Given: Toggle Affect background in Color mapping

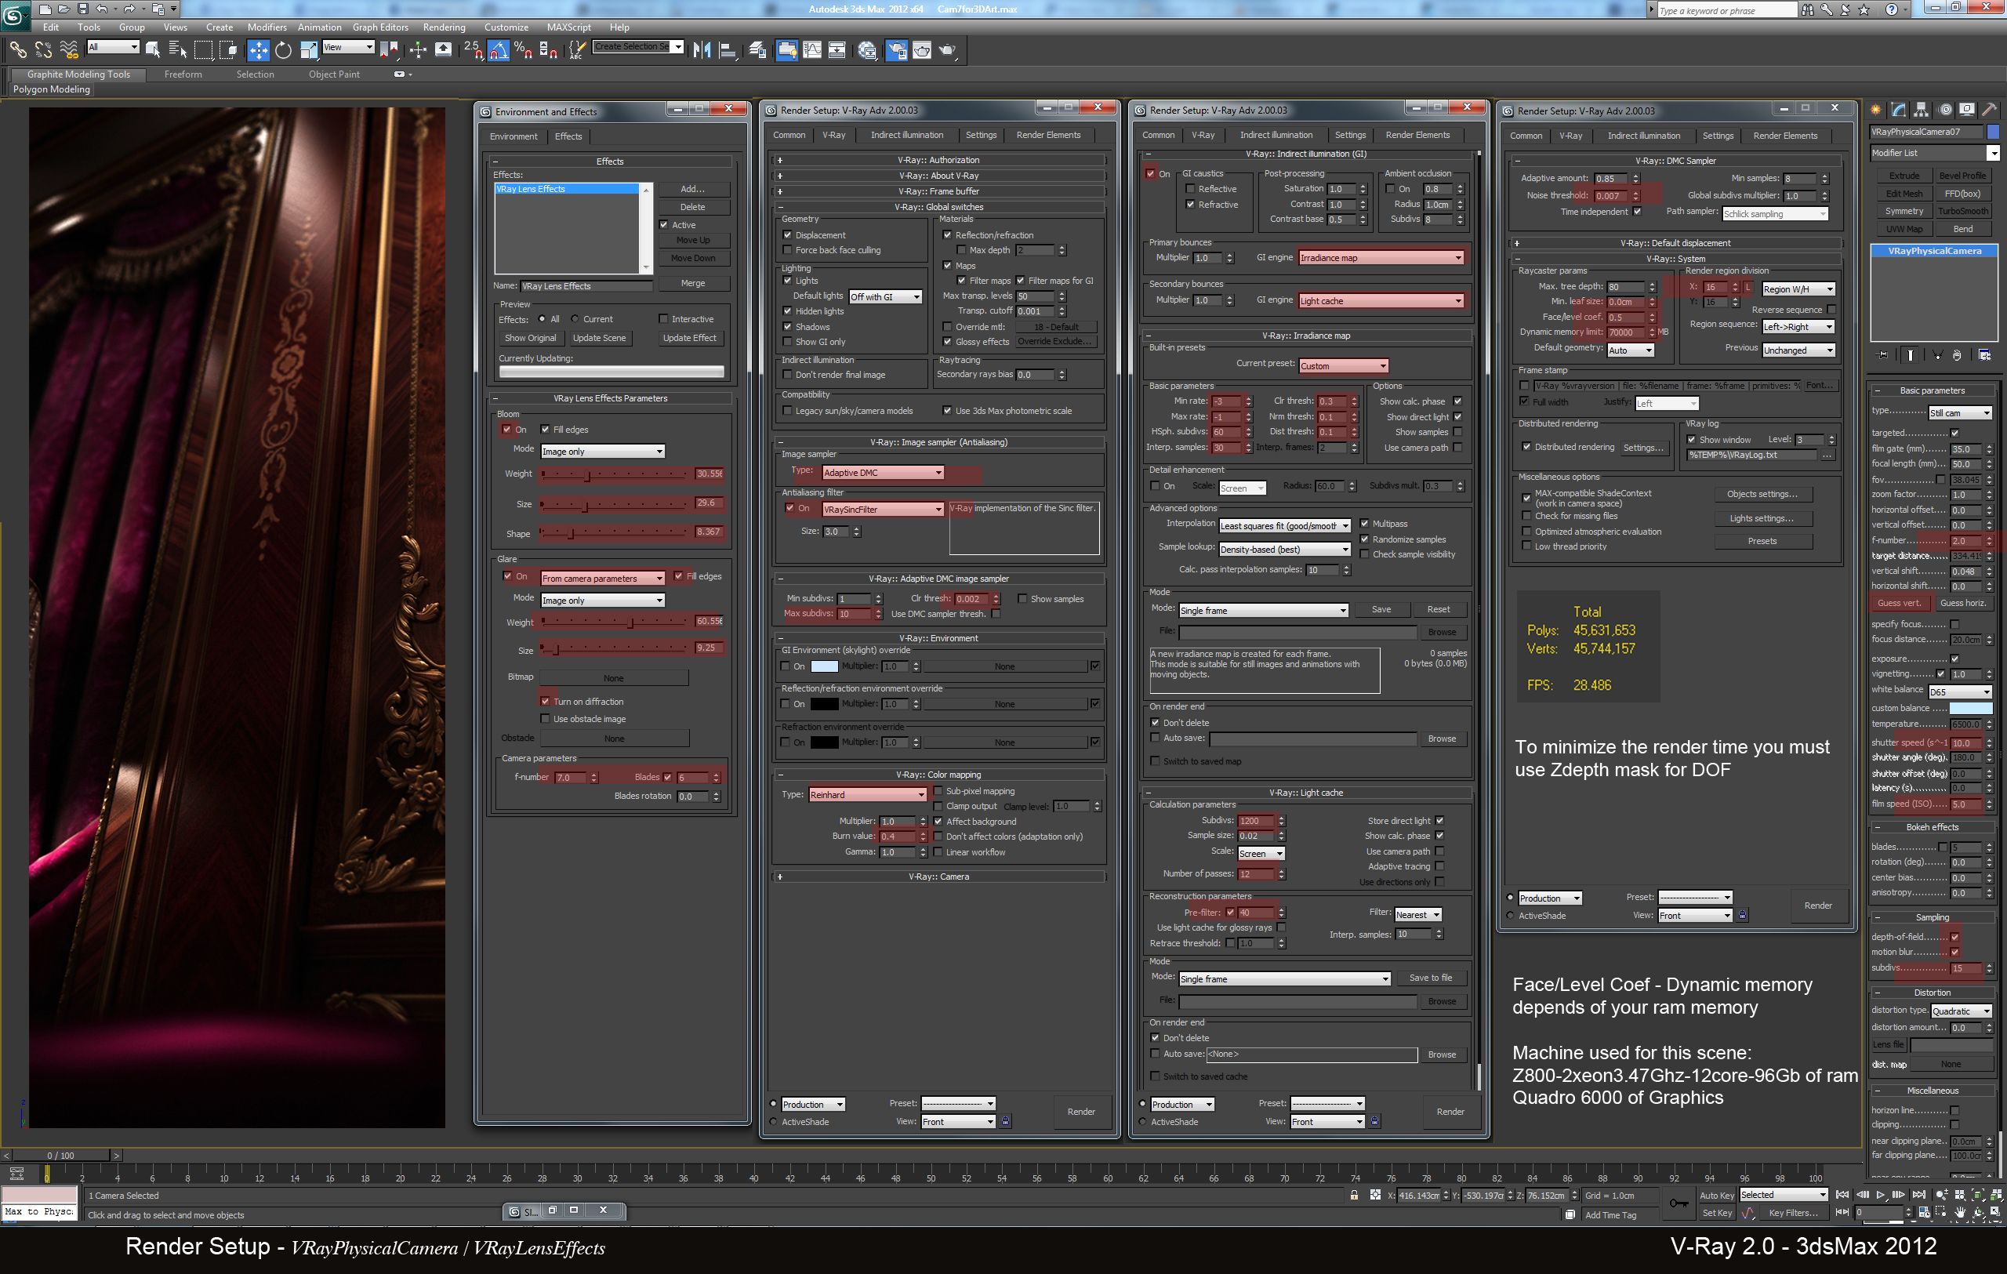Looking at the screenshot, I should 938,822.
